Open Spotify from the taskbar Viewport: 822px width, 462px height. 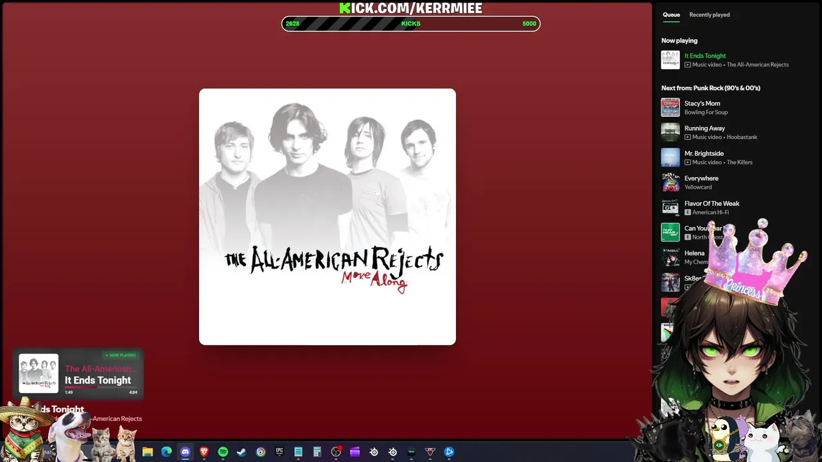tap(223, 452)
